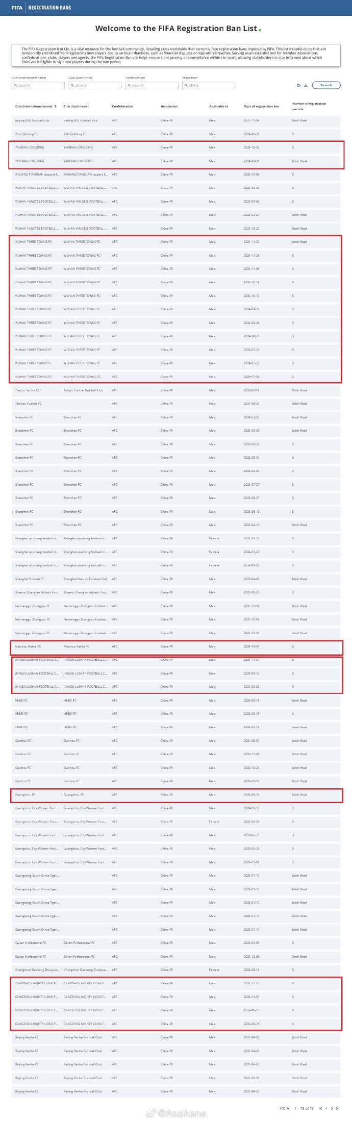Click the clear filters icon beside Search
Viewport: 352px width, 1121px height.
pyautogui.click(x=299, y=85)
